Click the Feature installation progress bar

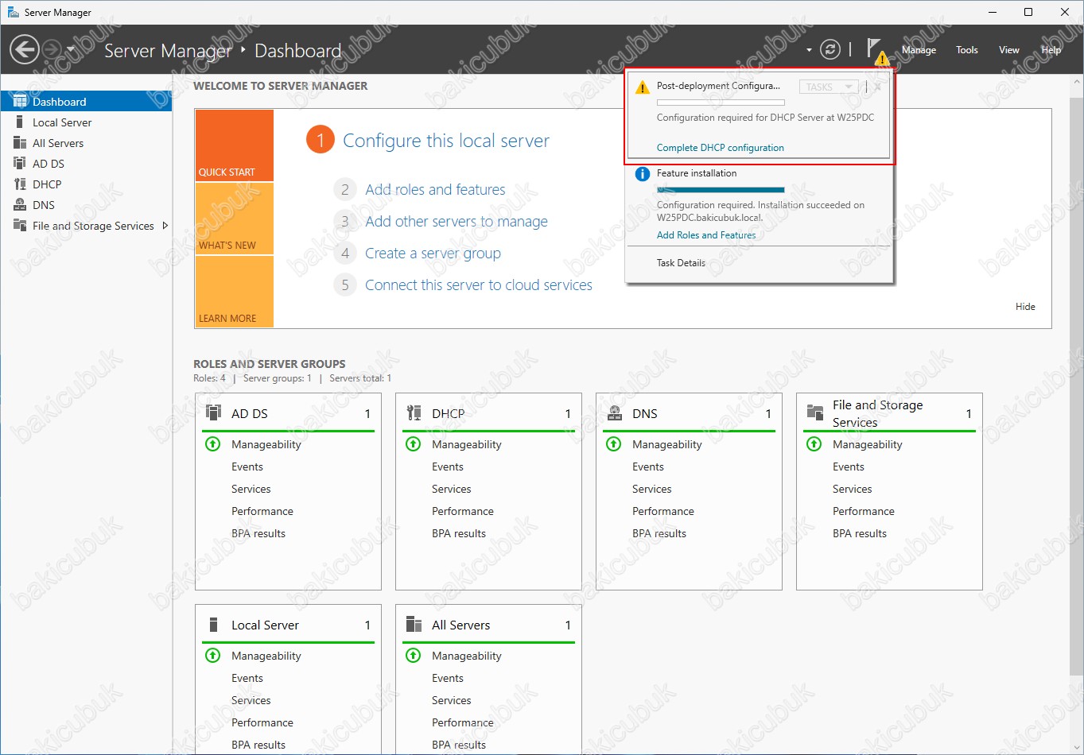tap(721, 189)
